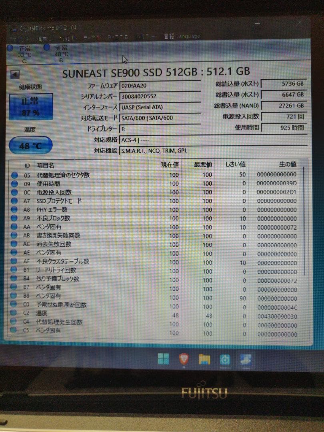Select the 不良ブロック数 attribute row
This screenshot has height=432, width=324.
coord(155,218)
